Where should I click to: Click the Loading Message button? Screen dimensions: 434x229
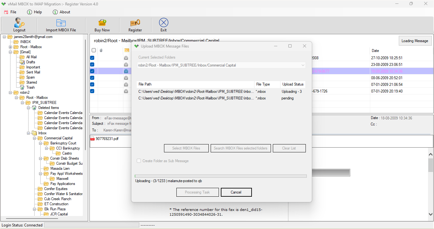[x=415, y=41]
